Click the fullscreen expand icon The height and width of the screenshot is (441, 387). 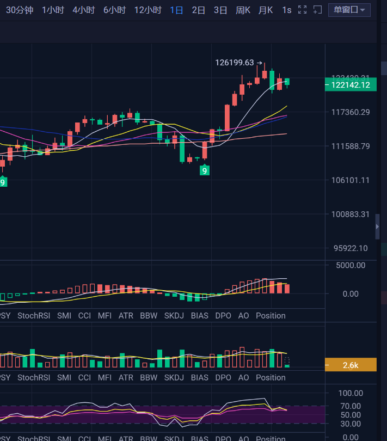[x=303, y=10]
